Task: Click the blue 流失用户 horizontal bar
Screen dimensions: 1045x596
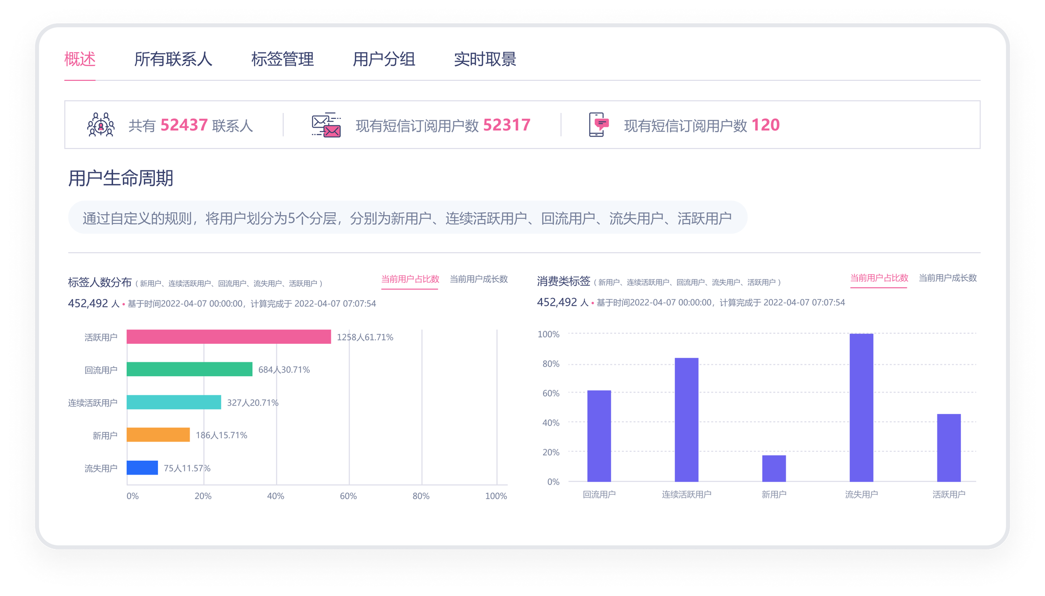Action: 142,468
